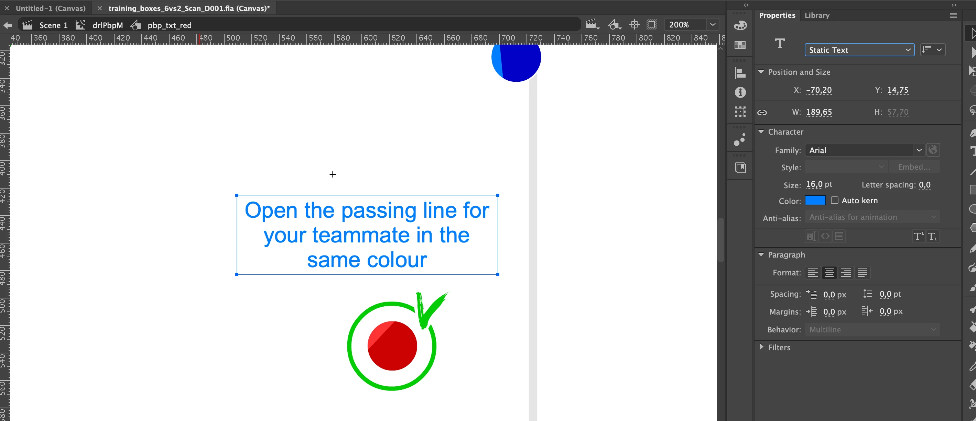
Task: Toggle subscript text button
Action: tap(932, 236)
